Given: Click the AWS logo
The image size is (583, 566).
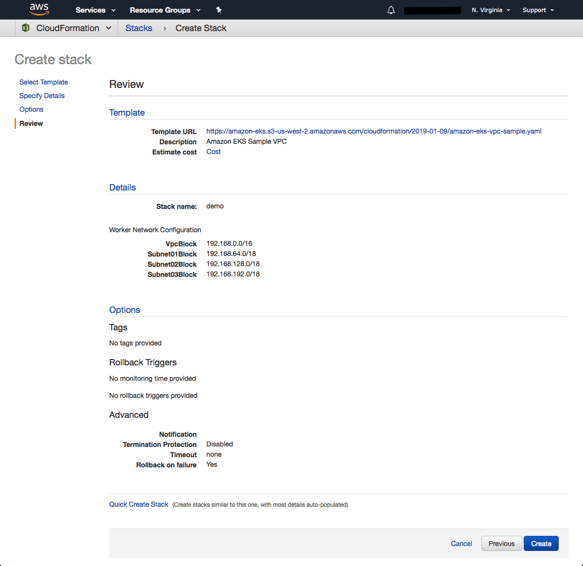Looking at the screenshot, I should pyautogui.click(x=39, y=9).
